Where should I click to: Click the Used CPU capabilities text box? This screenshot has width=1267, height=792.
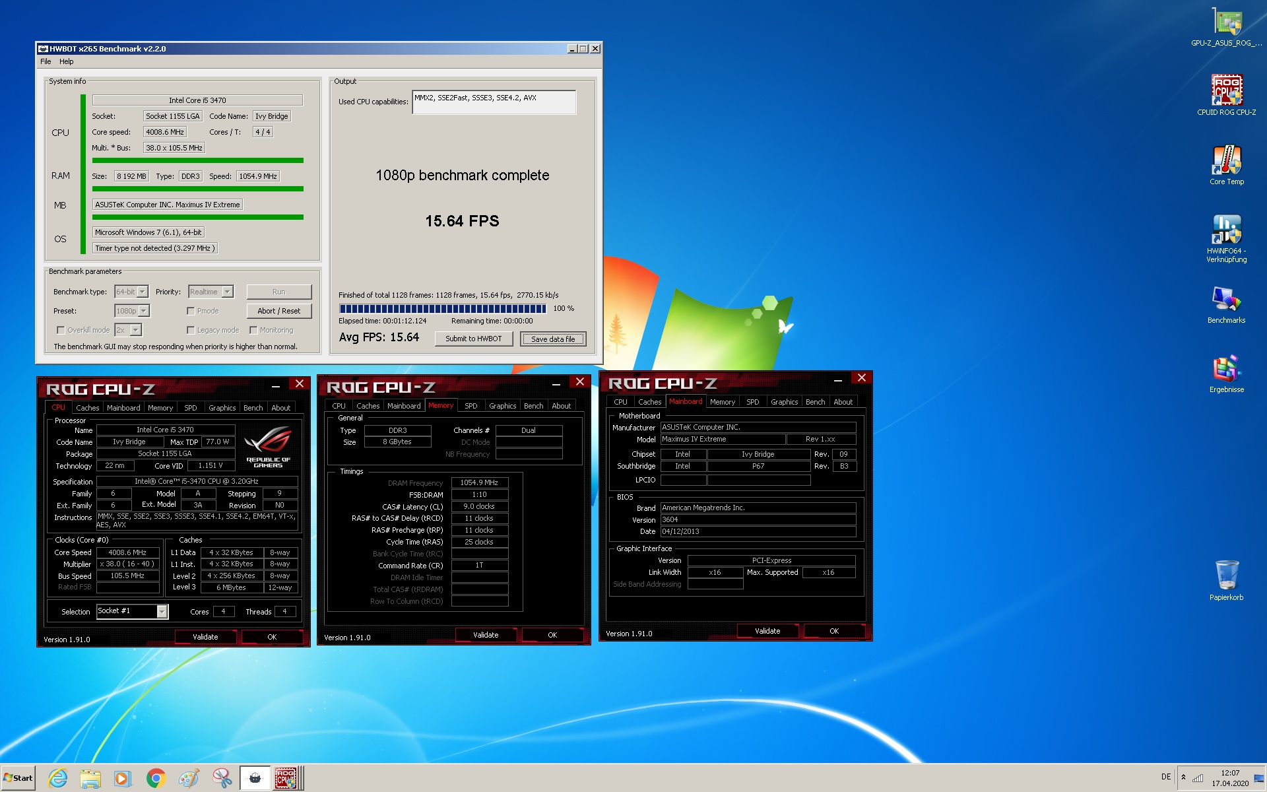(494, 102)
